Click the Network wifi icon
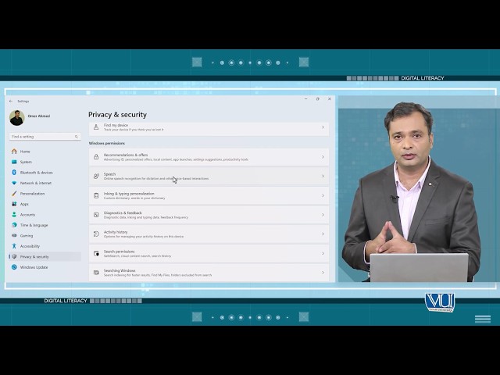The width and height of the screenshot is (500, 375). tap(14, 183)
